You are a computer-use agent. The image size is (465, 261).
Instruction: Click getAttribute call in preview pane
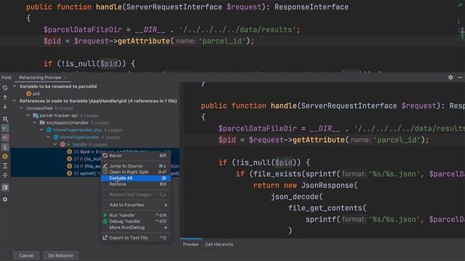pos(318,140)
